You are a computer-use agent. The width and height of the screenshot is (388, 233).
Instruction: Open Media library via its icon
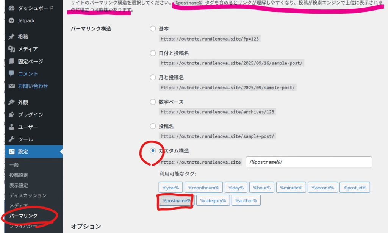[x=12, y=49]
